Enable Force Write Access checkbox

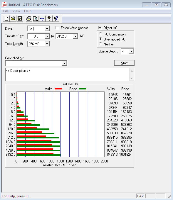click(57, 28)
